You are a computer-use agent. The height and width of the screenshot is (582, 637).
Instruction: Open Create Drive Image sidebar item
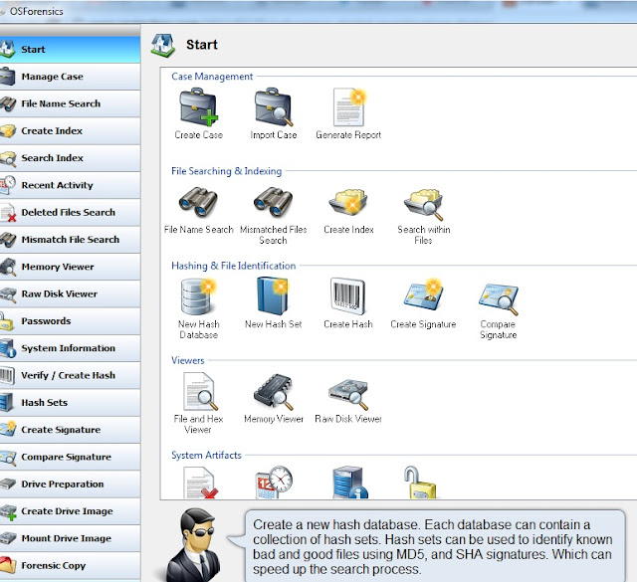[x=70, y=511]
